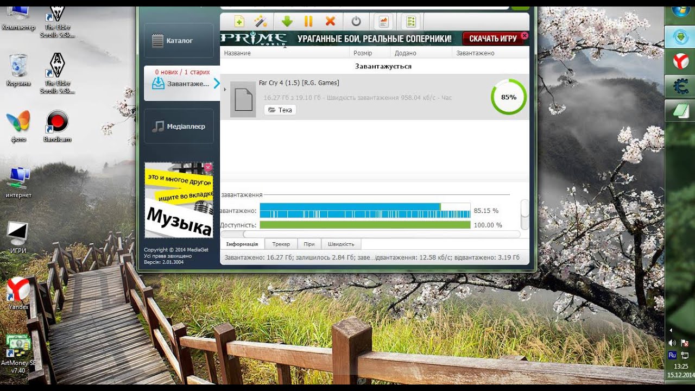Click the Yandex browser taskbar icon
695x391 pixels.
tap(680, 62)
